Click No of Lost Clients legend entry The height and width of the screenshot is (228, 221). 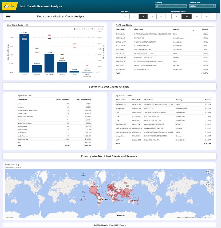(x=97, y=29)
